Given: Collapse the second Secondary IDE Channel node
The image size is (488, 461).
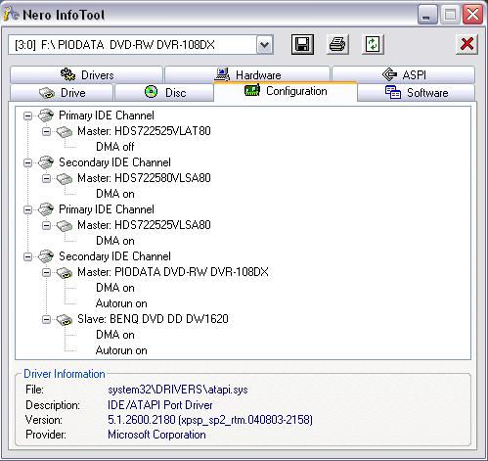Looking at the screenshot, I should 28,256.
